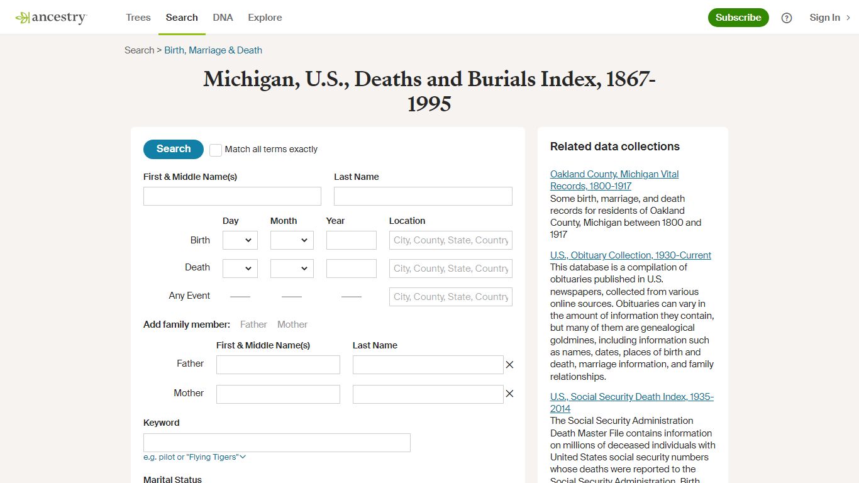Open the Birth Month dropdown
Viewport: 859px width, 483px height.
coord(292,240)
